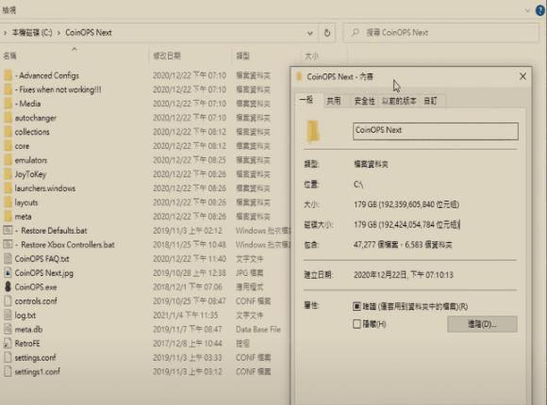Click breadcrumb chevron before 本機磁碟 (C:)
Image resolution: width=547 pixels, height=405 pixels.
(x=5, y=33)
